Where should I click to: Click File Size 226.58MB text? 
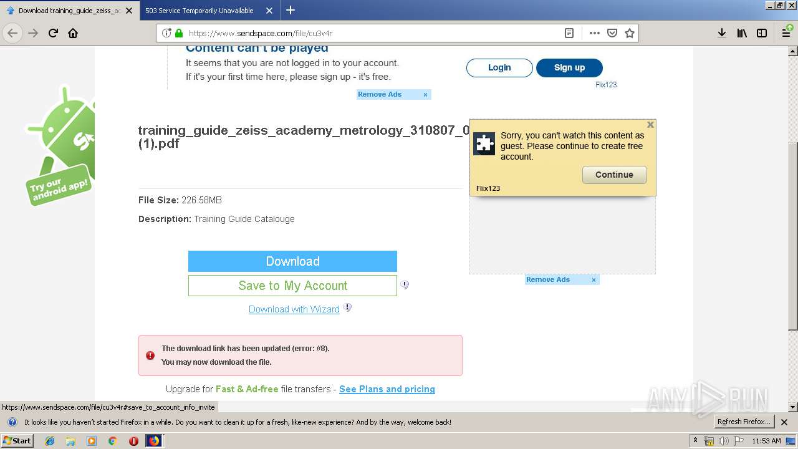[180, 200]
